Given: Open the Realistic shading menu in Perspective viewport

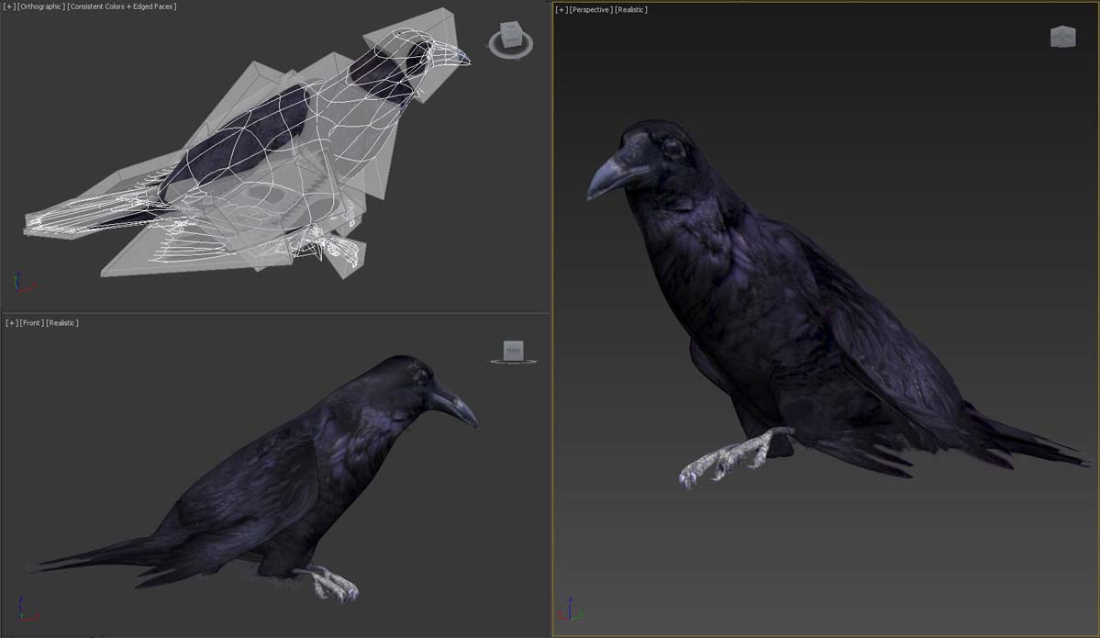Looking at the screenshot, I should tap(630, 10).
